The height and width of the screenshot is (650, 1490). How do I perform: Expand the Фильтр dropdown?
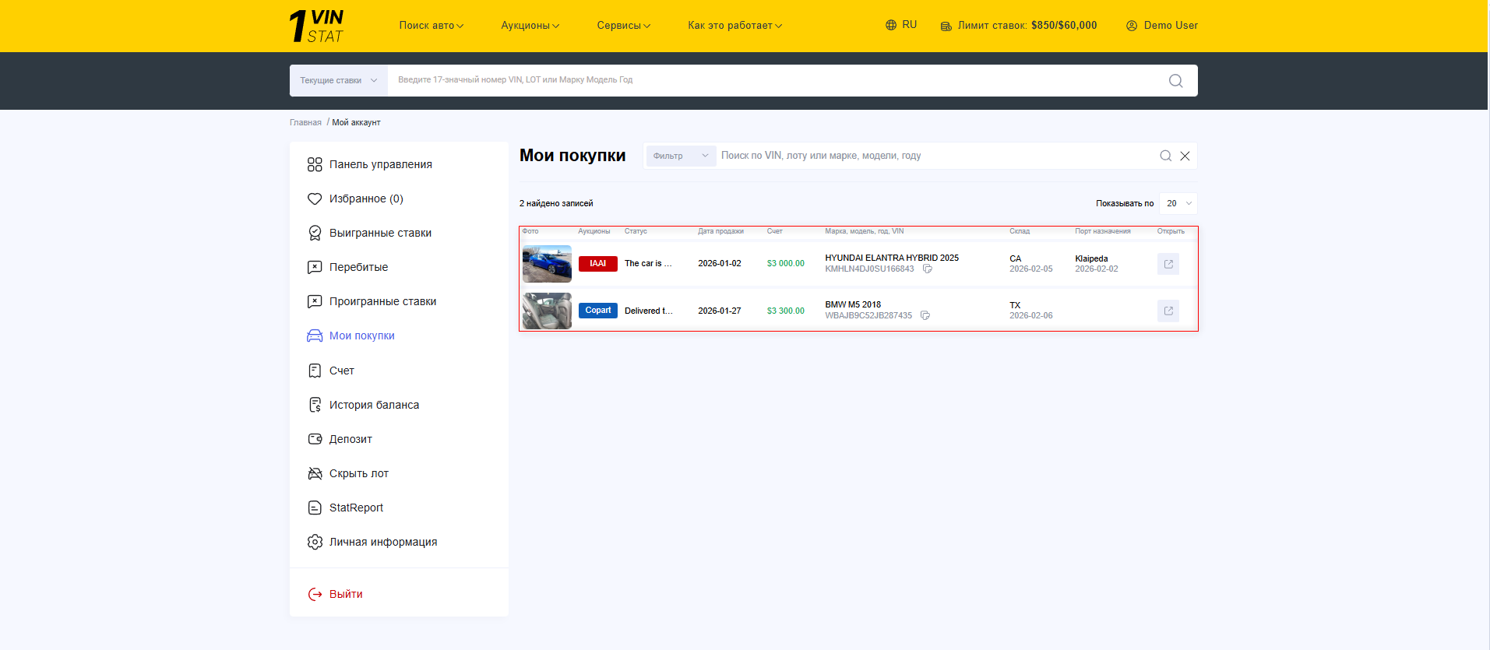pyautogui.click(x=680, y=156)
